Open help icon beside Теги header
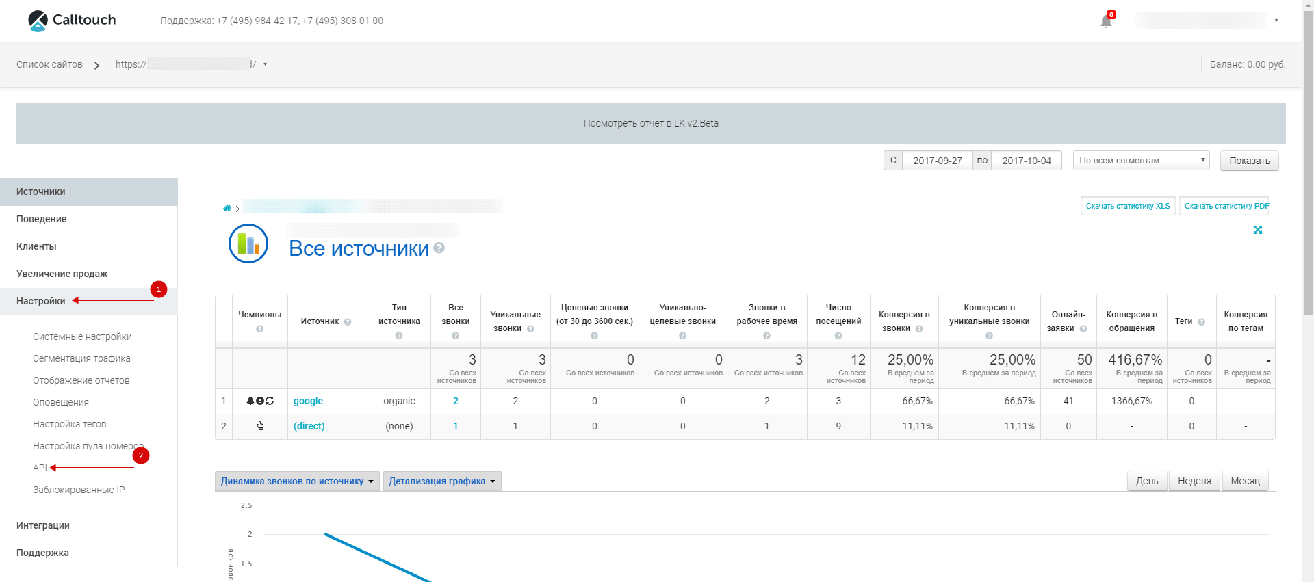1314x582 pixels. (1202, 322)
